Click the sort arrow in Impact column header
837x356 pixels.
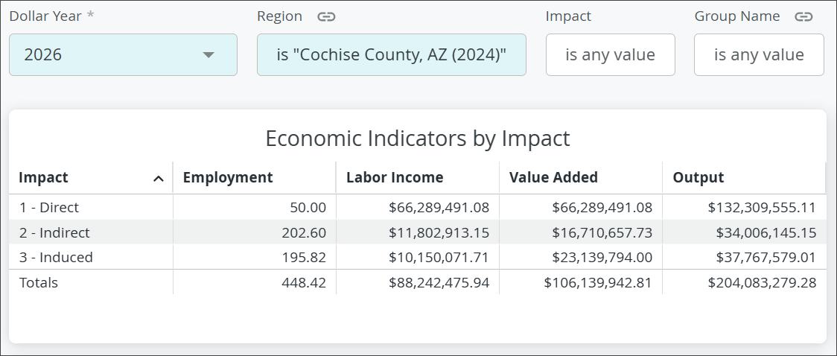(159, 178)
